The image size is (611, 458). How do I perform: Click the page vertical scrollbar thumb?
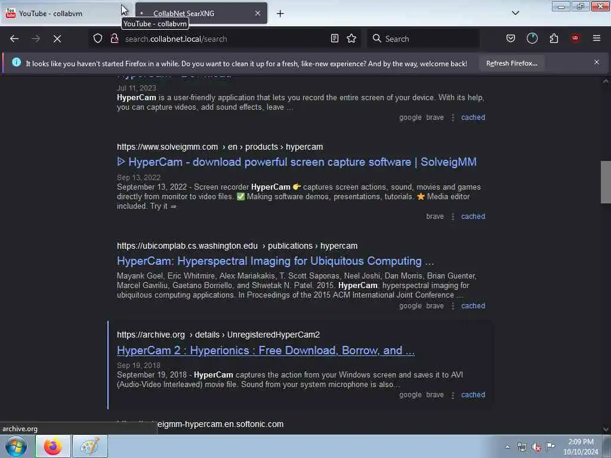606,182
